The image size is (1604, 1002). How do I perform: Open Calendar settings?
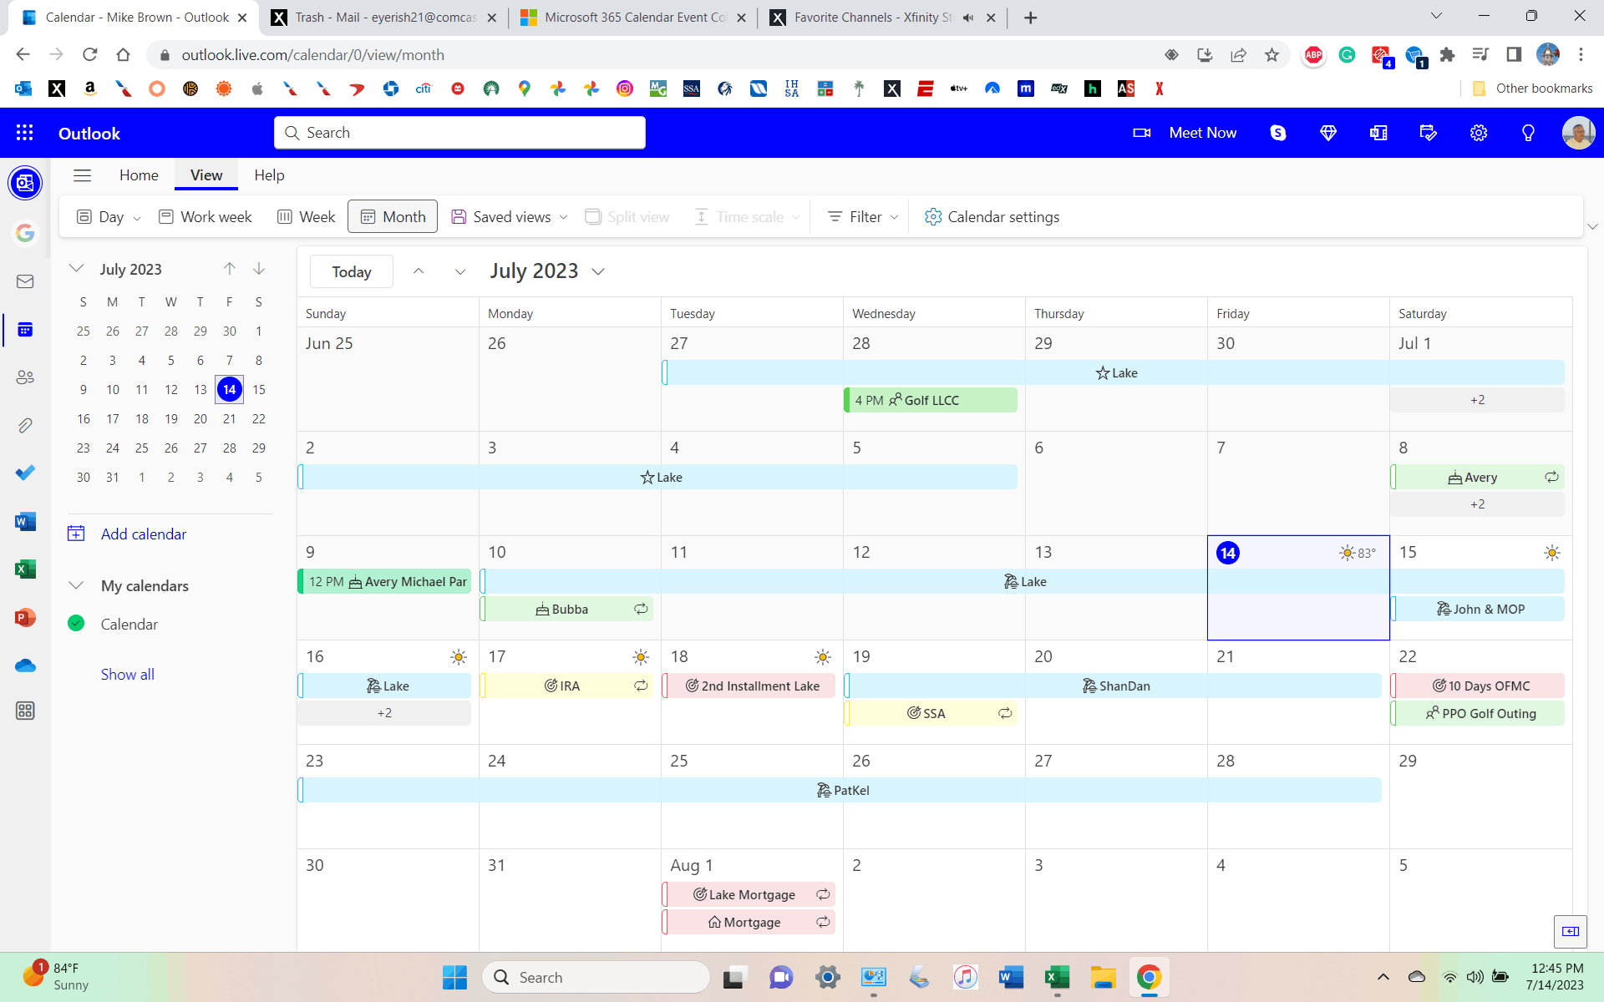coord(992,217)
